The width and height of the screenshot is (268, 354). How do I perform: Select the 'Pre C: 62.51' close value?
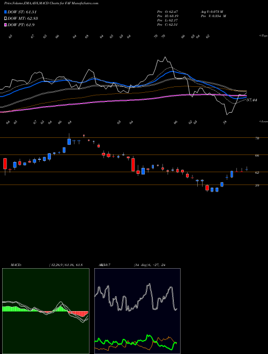click(x=168, y=25)
